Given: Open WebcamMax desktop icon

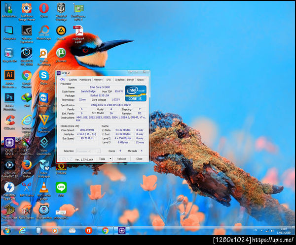Looking at the screenshot, I should pos(44,212).
